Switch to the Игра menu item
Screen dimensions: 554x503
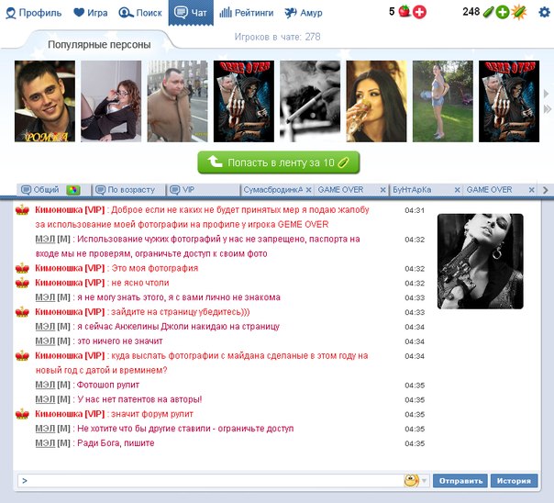[x=92, y=13]
